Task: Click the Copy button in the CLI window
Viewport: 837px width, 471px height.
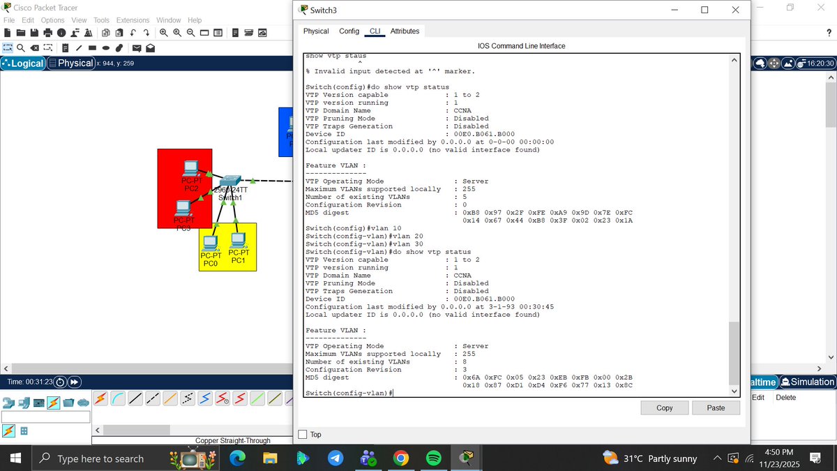Action: point(663,408)
